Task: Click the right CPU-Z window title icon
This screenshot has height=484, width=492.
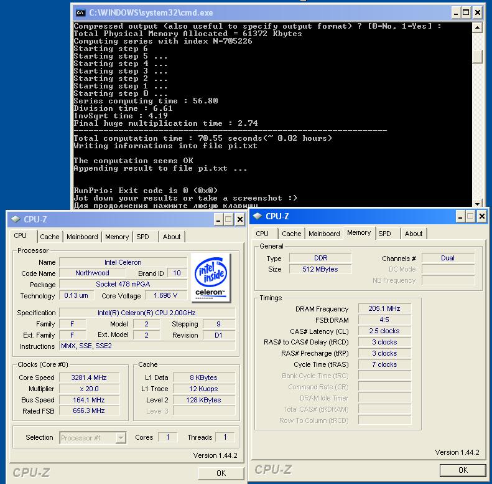Action: click(x=258, y=216)
